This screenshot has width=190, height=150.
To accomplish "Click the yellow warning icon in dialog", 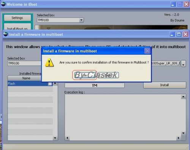I will coord(49,63).
